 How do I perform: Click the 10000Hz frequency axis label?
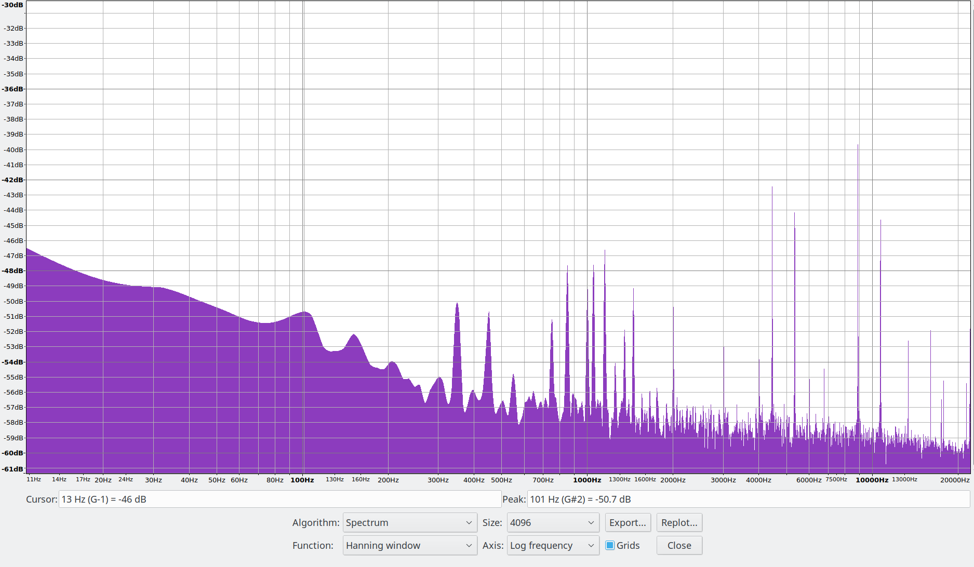click(x=872, y=480)
